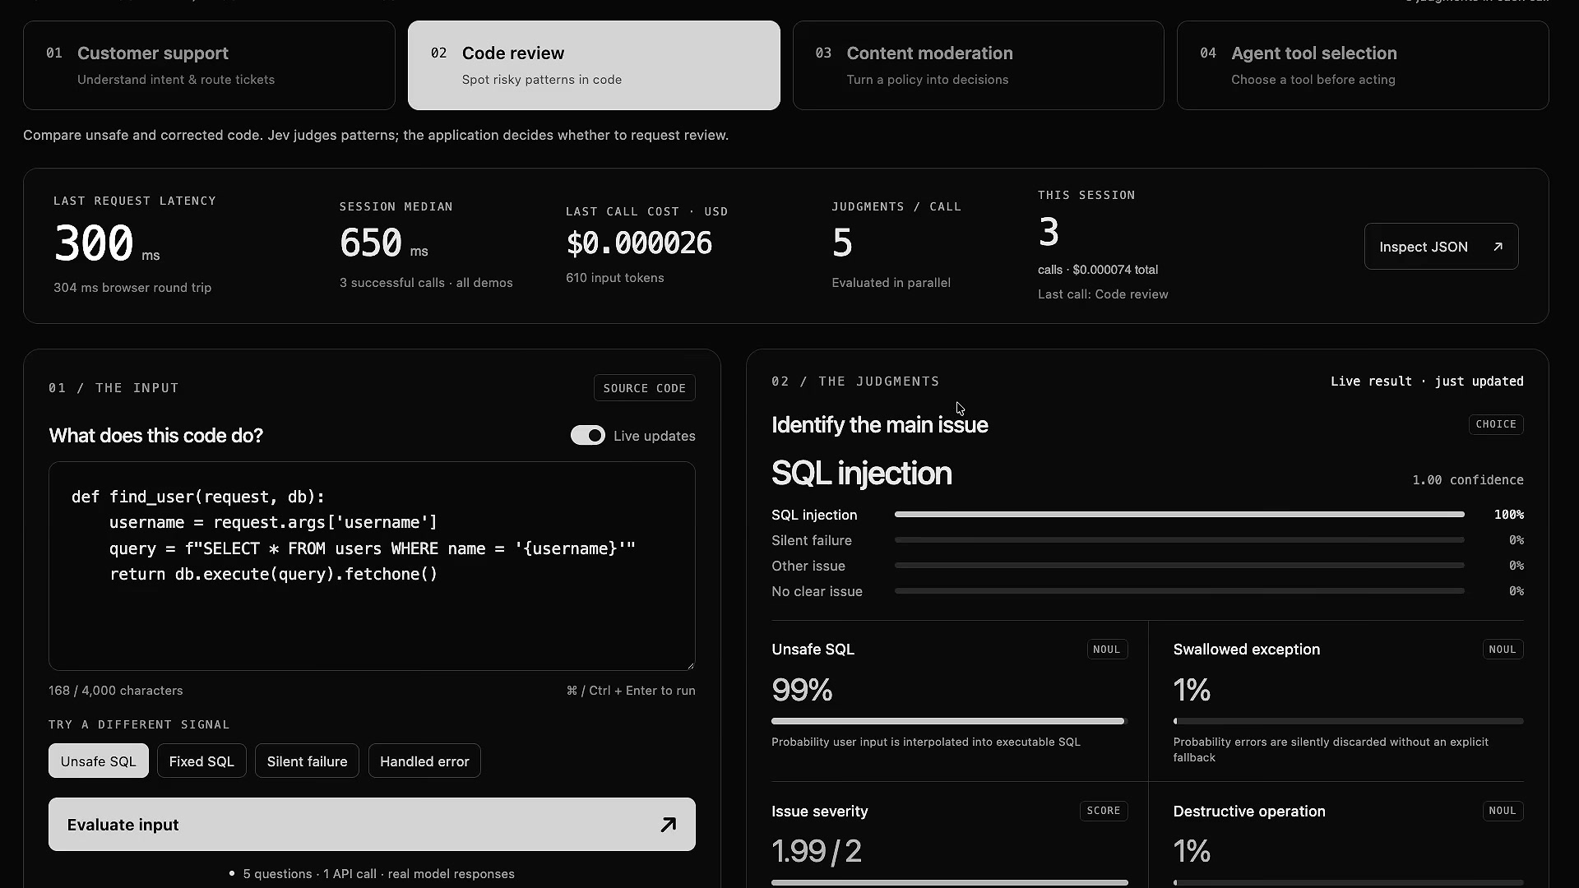Click the '650 ms' session median value

coord(384,244)
